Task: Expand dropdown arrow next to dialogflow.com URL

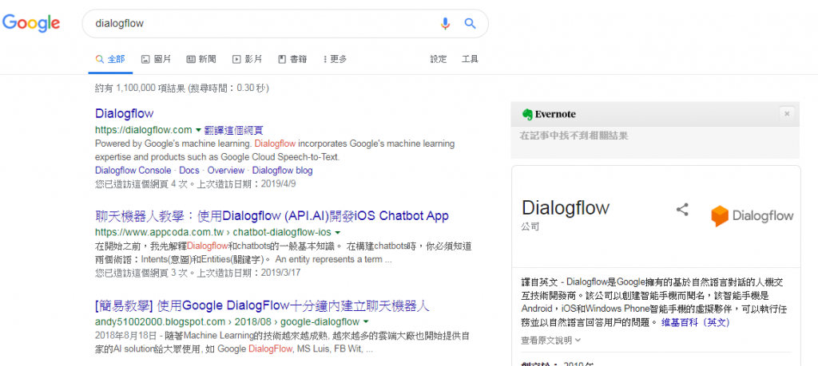Action: coord(198,129)
